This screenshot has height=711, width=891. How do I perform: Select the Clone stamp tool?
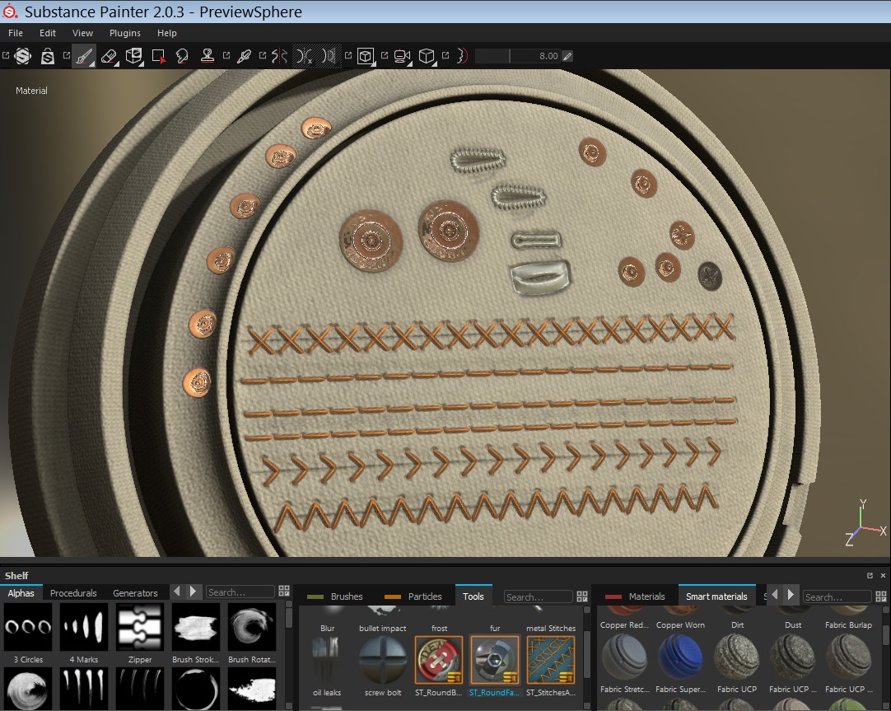tap(208, 56)
